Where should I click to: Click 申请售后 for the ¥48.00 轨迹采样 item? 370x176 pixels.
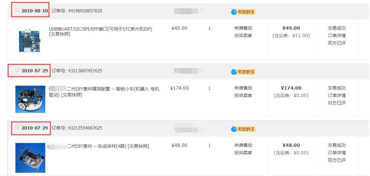coord(243,145)
